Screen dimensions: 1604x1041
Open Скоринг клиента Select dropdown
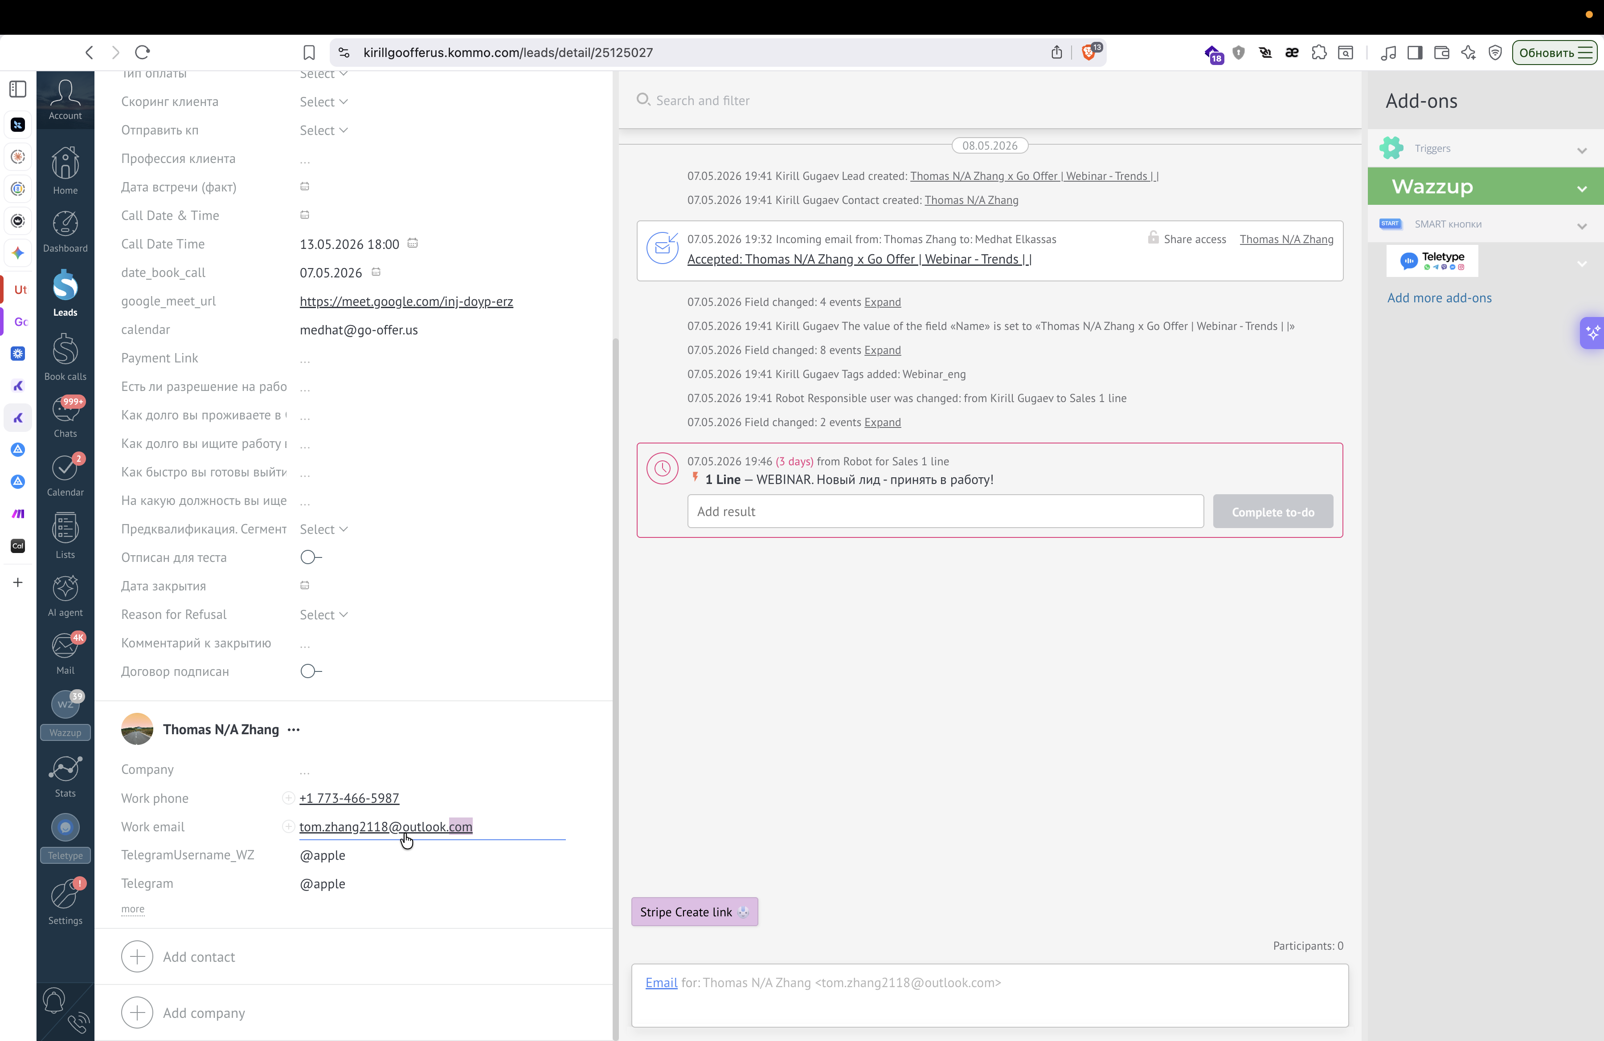coord(323,102)
